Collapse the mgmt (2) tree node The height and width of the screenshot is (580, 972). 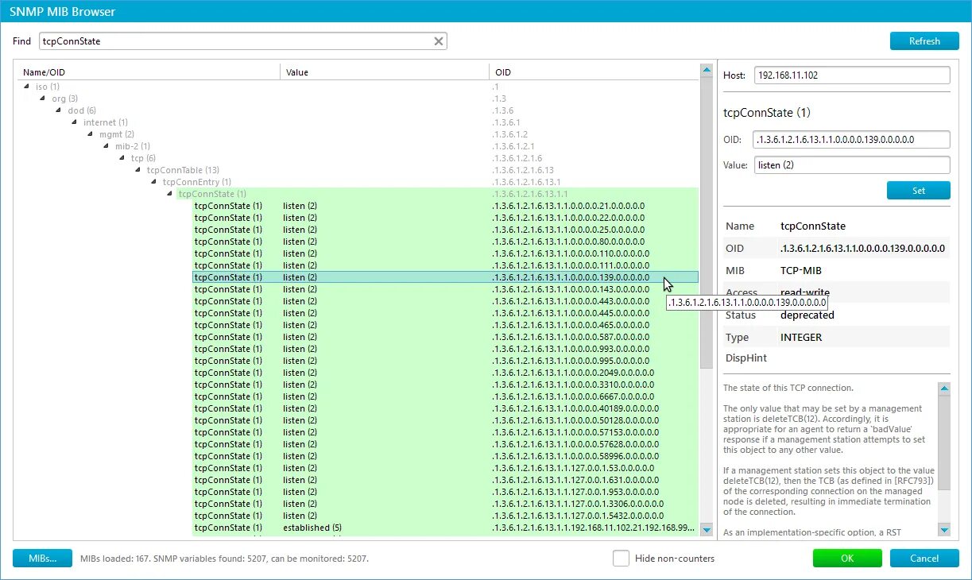point(91,134)
